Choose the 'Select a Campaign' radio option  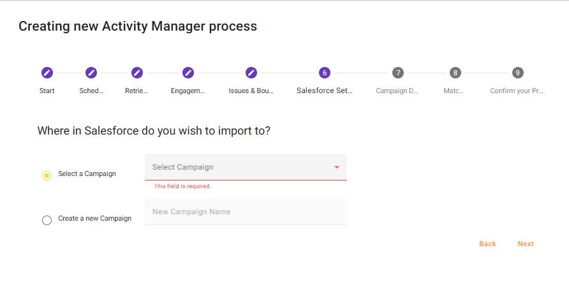tap(47, 175)
